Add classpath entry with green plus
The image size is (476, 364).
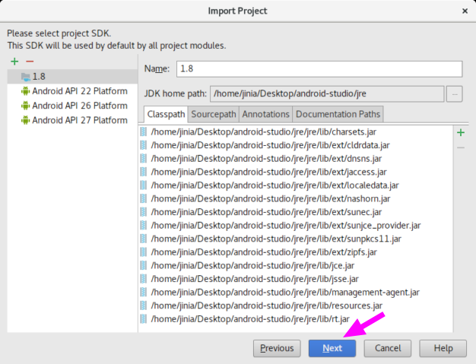[461, 132]
